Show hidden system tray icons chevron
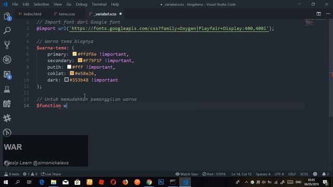The image size is (333, 187). pyautogui.click(x=246, y=182)
